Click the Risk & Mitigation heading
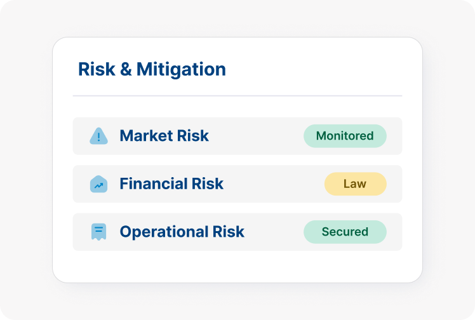The height and width of the screenshot is (320, 475). click(152, 69)
